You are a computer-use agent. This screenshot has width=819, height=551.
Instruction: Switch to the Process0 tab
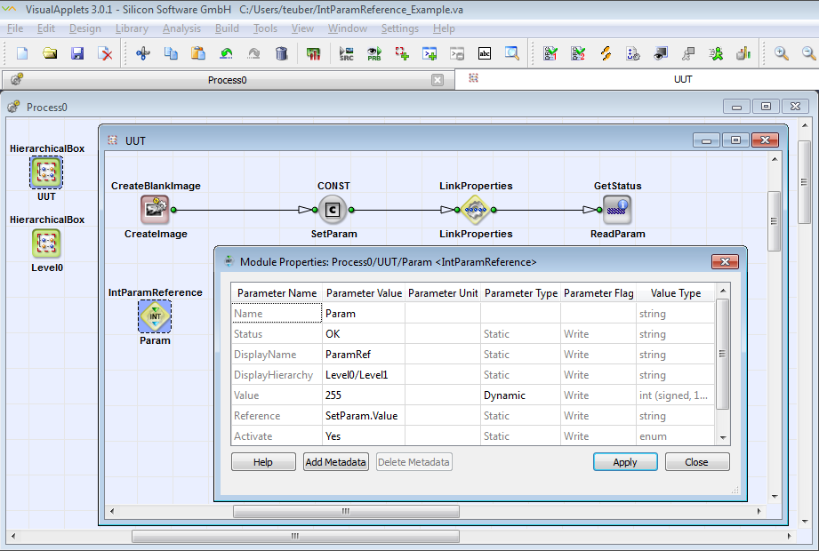(x=227, y=80)
